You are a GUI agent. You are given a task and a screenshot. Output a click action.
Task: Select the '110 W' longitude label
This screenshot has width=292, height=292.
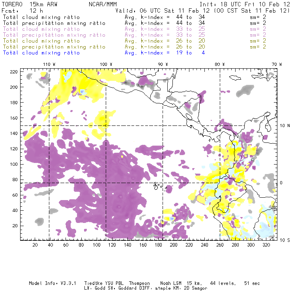tap(49, 64)
